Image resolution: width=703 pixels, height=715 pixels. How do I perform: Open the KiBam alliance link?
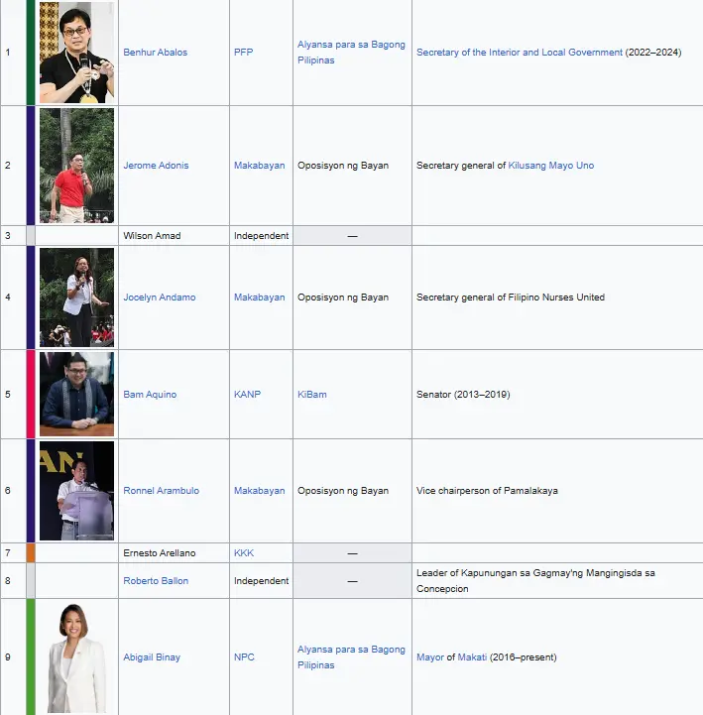point(311,394)
